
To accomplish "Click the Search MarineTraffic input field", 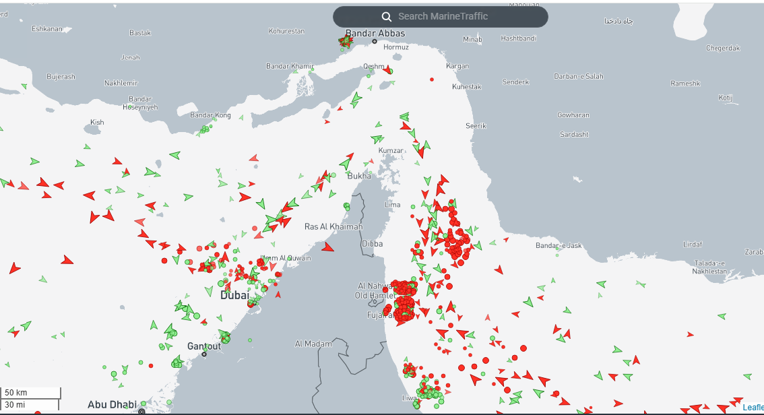I will click(x=441, y=17).
